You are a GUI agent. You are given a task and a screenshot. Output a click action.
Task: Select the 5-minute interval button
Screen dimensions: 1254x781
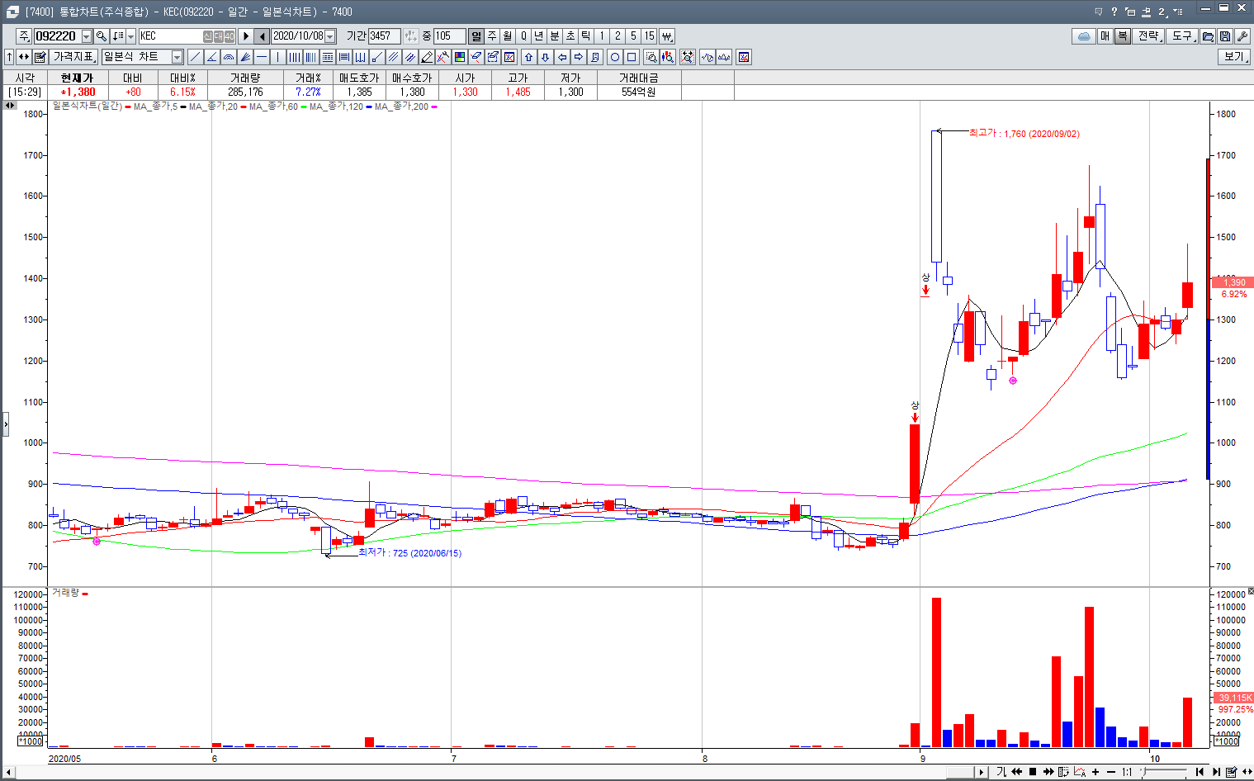point(633,36)
